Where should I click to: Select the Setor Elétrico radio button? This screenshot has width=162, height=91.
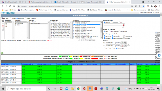tap(26, 18)
